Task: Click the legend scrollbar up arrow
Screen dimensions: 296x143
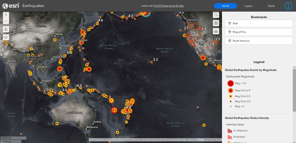Action: (294, 67)
